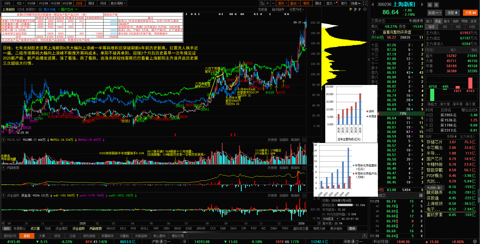The width and height of the screenshot is (480, 244).
Task: Switch to 简约 simple mode
Action: coord(344,3)
